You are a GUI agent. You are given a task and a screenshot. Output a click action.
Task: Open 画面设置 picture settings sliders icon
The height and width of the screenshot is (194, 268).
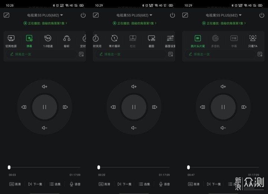click(x=170, y=38)
